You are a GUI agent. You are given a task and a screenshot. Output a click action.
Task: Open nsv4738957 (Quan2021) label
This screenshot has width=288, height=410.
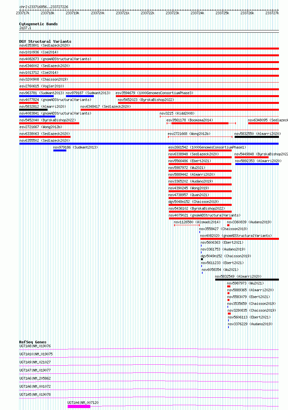point(189,195)
